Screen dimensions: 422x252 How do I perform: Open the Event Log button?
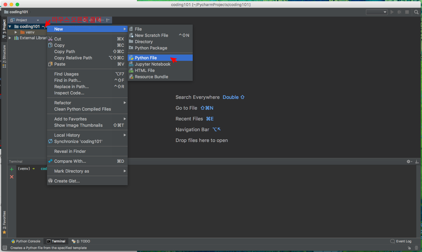pyautogui.click(x=401, y=241)
